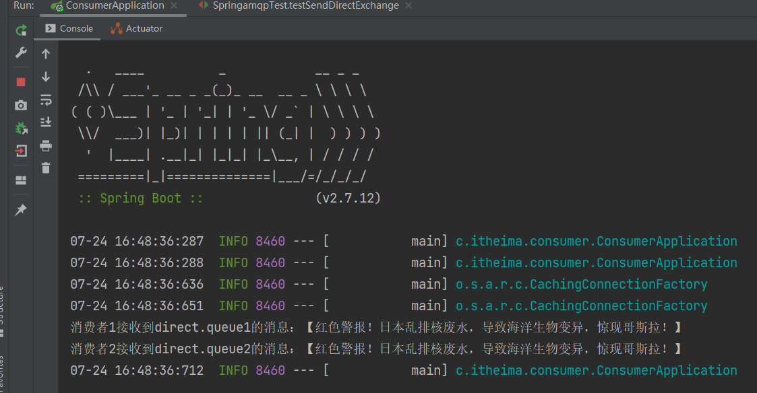
Task: Stop the running application with red square
Action: point(21,82)
